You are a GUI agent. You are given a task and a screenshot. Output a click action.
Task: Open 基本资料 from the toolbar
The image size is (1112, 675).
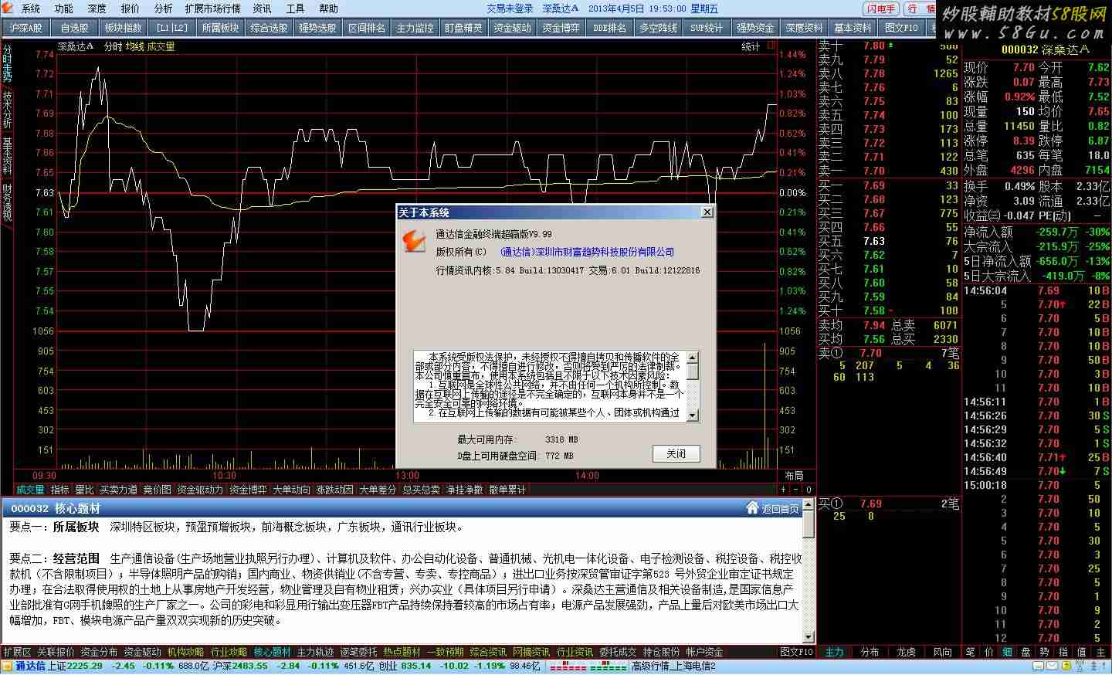click(853, 28)
